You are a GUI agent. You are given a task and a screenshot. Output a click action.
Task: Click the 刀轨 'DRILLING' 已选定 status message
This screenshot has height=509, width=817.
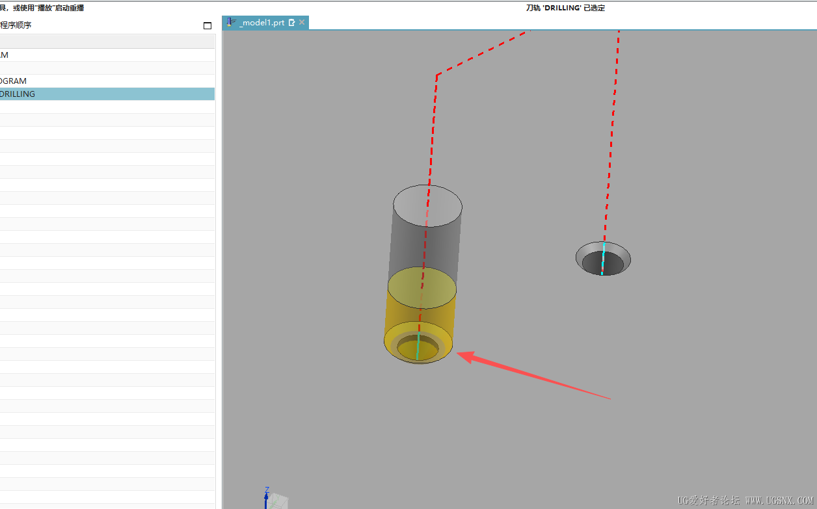565,8
